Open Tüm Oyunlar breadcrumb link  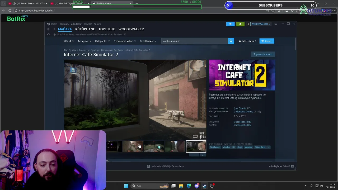pos(70,50)
